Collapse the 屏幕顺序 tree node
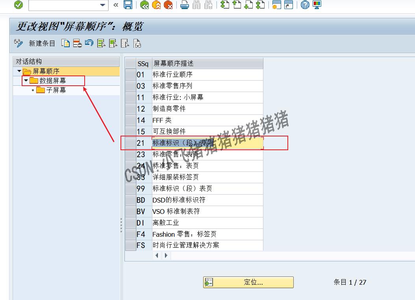The image size is (415, 300). coord(19,71)
